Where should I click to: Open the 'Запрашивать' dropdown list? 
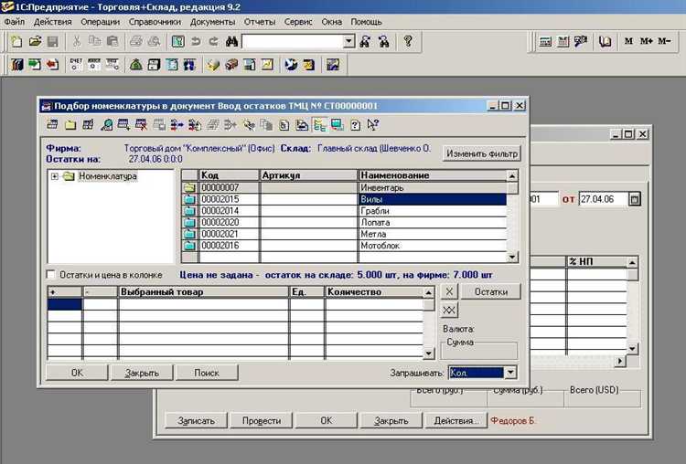[x=510, y=373]
